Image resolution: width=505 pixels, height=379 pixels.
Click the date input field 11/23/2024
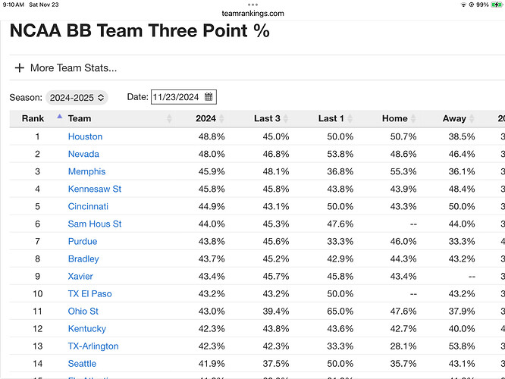coord(183,97)
